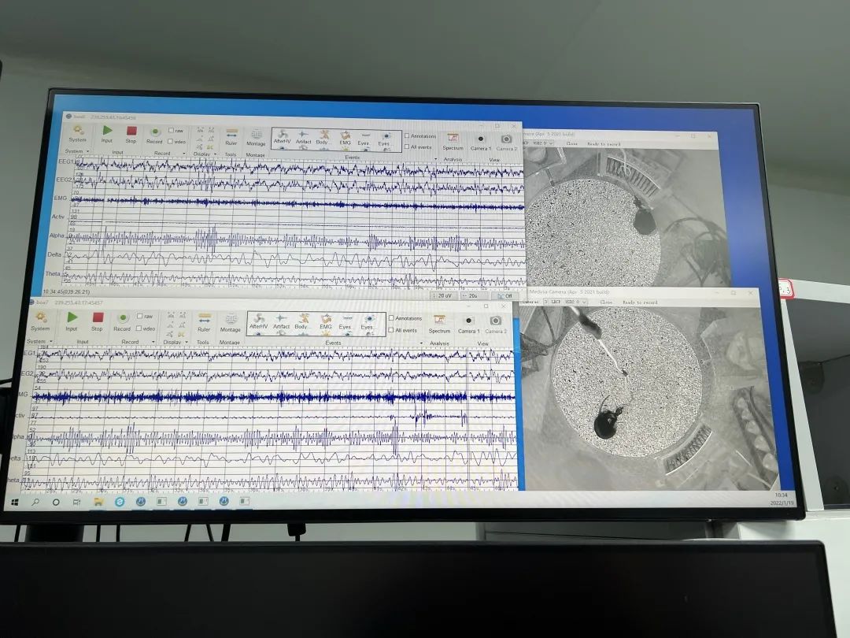Click Close button in lower camera window

(606, 302)
